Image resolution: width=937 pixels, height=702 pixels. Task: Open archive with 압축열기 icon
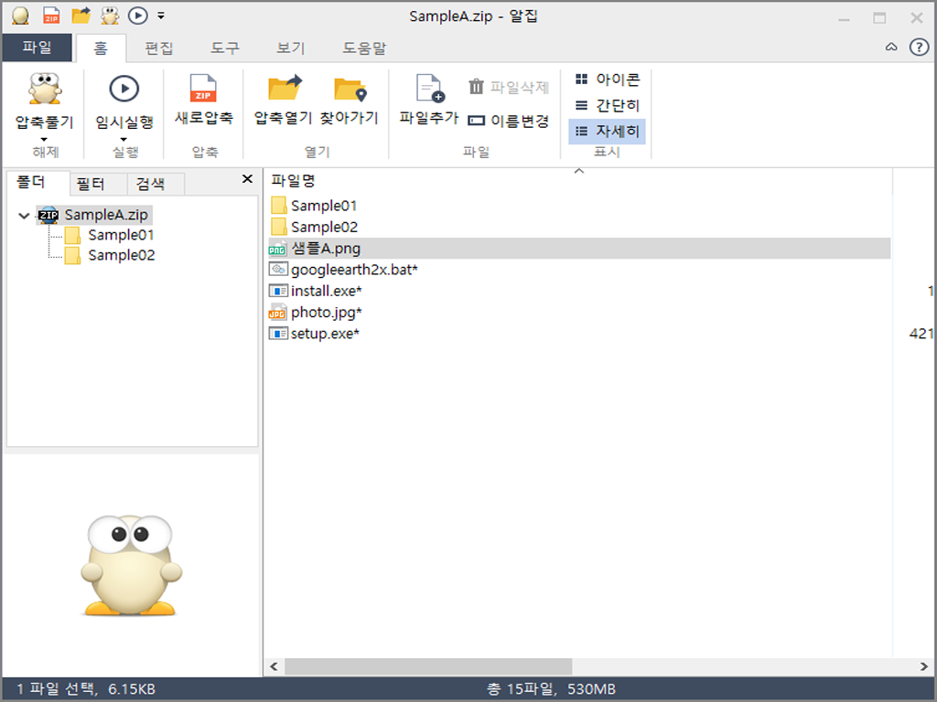tap(284, 90)
